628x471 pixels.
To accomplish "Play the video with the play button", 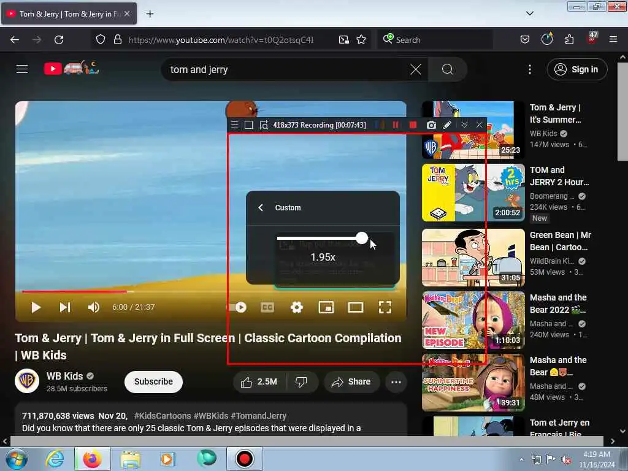I will [x=36, y=307].
